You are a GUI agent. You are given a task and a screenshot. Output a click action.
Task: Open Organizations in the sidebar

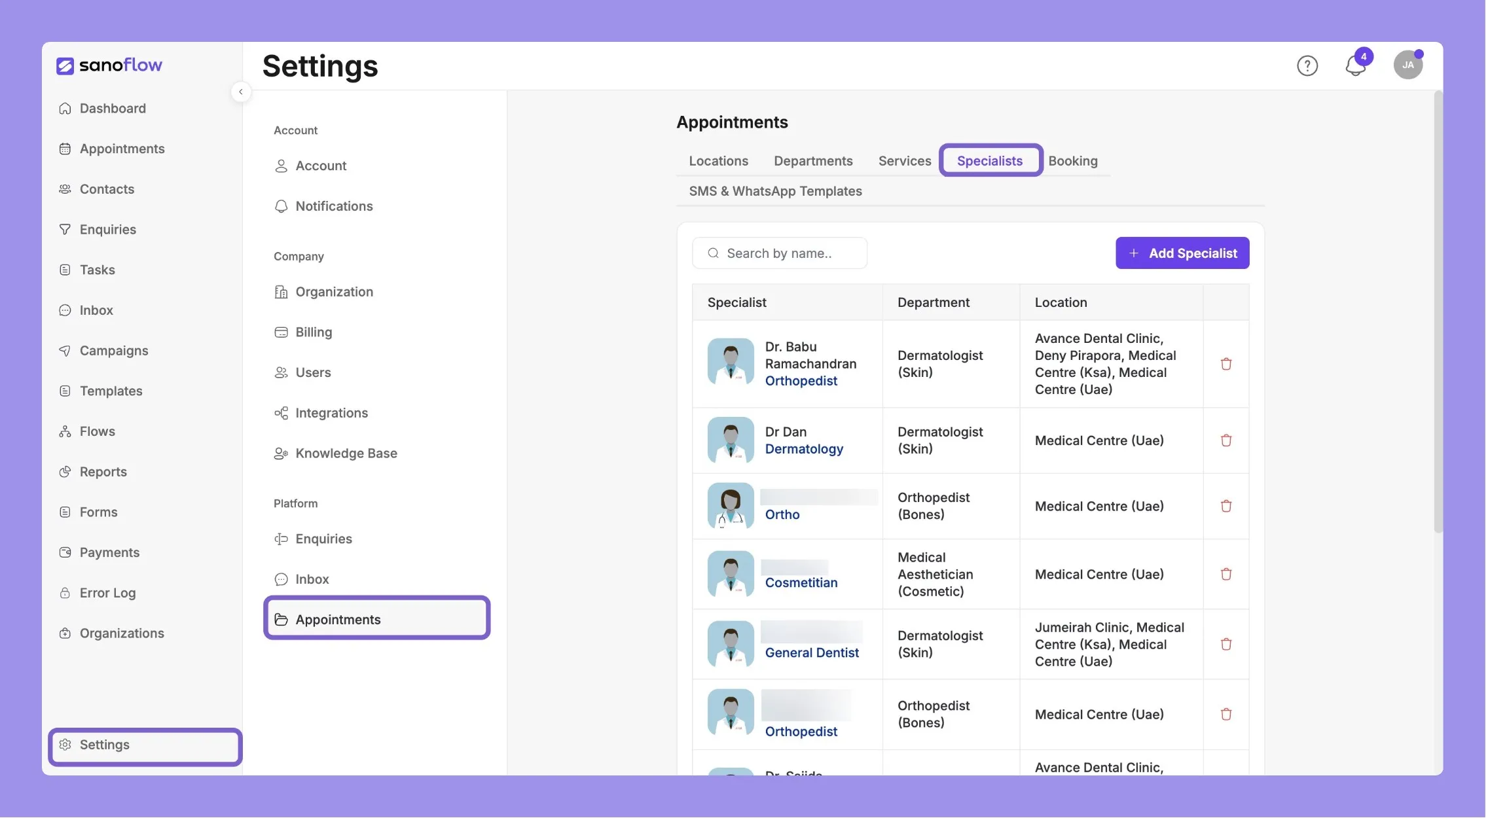click(122, 633)
